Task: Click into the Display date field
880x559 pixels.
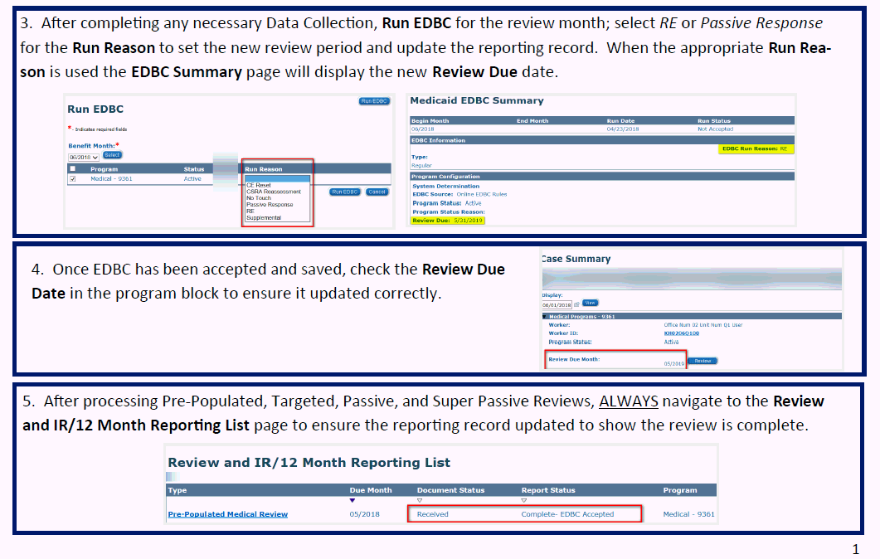Action: [x=556, y=304]
